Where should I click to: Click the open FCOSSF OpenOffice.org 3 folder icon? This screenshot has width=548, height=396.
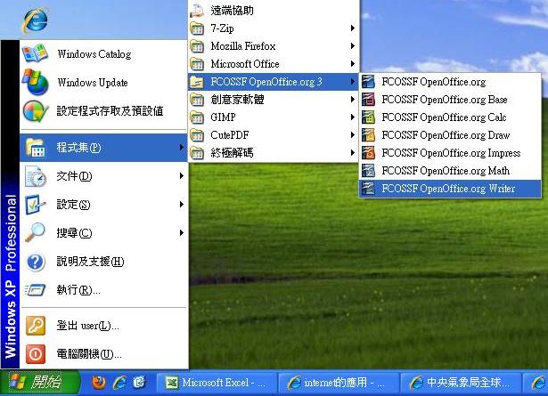click(197, 82)
